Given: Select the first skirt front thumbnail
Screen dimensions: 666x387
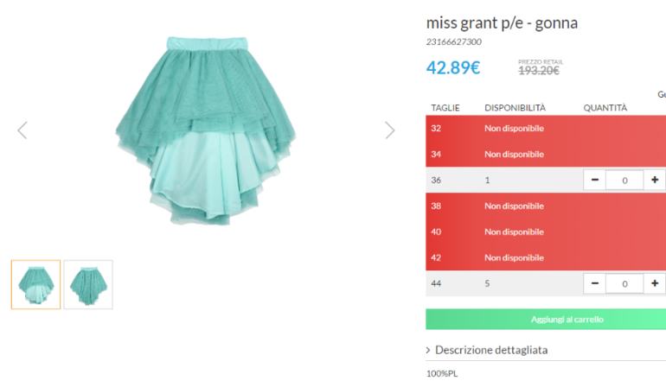Looking at the screenshot, I should click(36, 284).
